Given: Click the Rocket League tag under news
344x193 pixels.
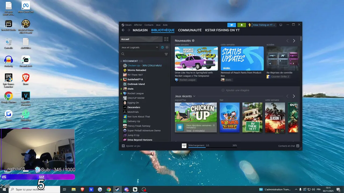Looking at the screenshot, I should point(185,80).
